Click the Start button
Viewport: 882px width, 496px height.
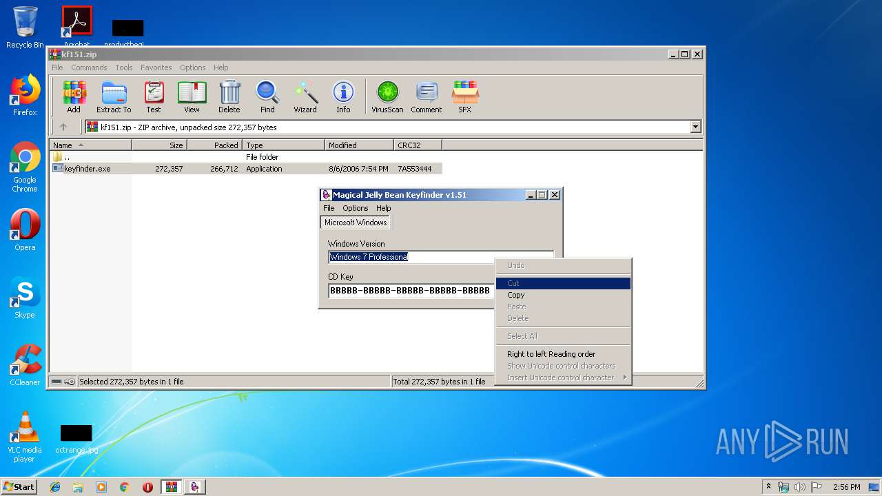[19, 487]
